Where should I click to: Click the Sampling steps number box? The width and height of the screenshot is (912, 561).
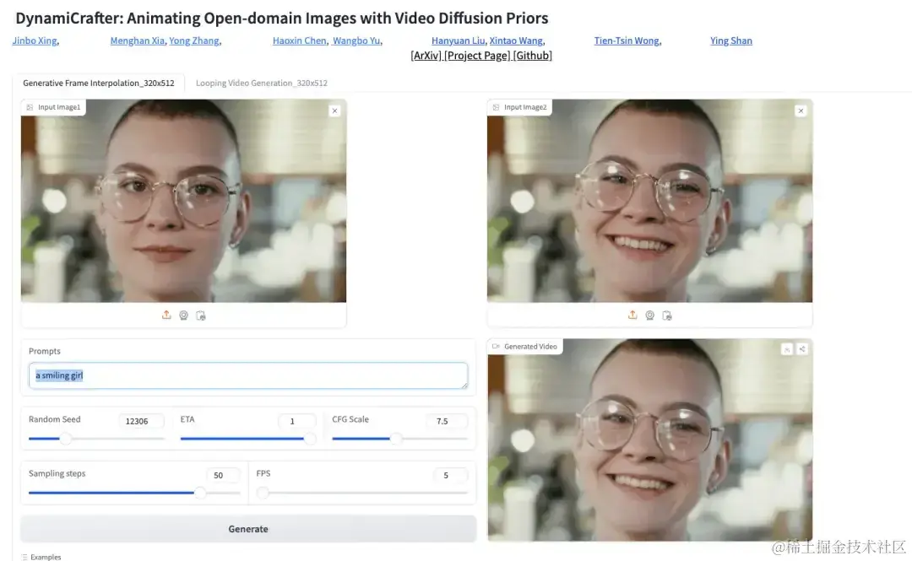(223, 475)
